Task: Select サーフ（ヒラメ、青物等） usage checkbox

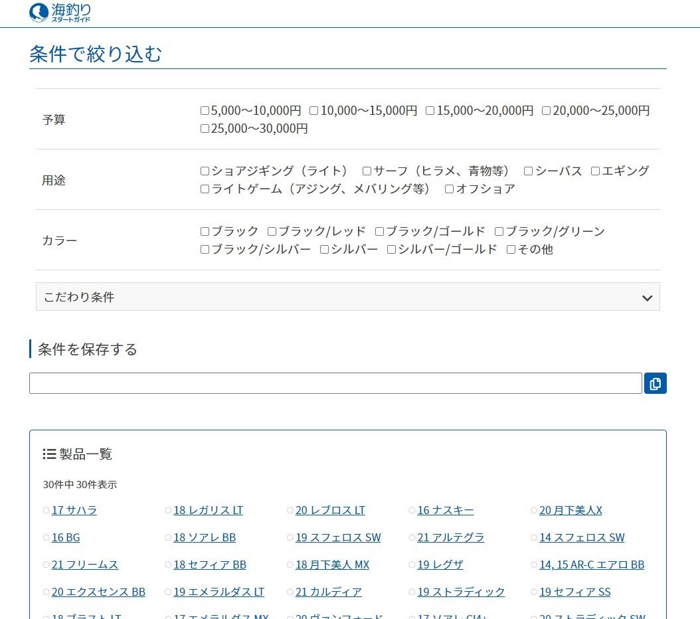Action: point(367,171)
